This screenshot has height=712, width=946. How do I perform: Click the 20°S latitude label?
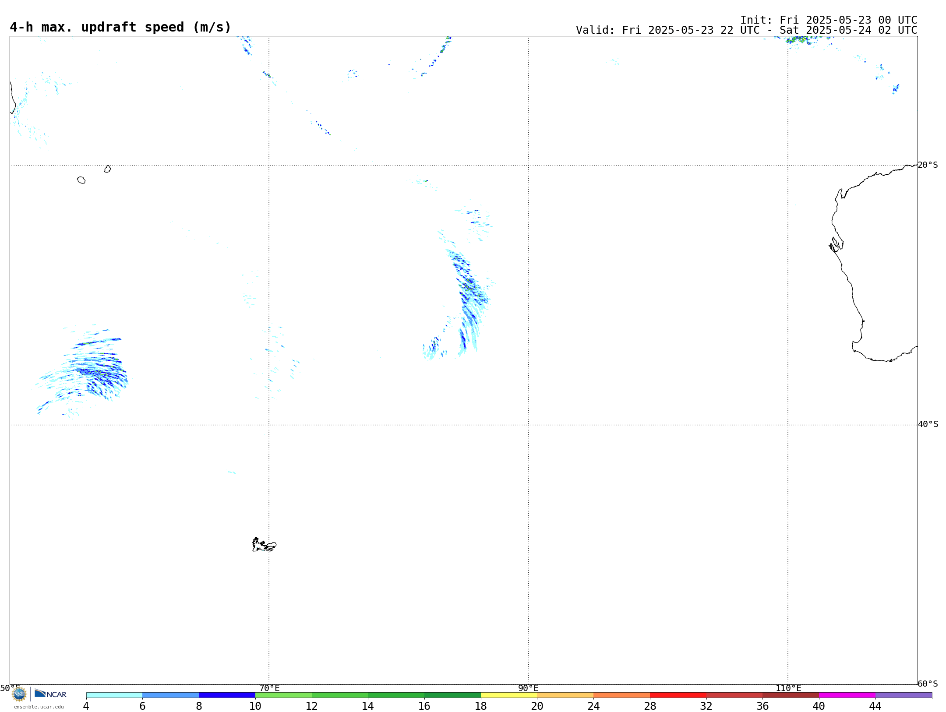coord(928,165)
